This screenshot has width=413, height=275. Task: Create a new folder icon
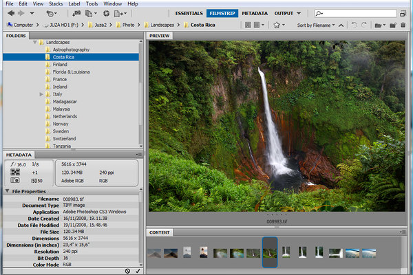(x=393, y=25)
